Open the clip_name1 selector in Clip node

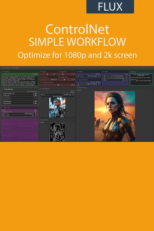[x=115, y=76]
